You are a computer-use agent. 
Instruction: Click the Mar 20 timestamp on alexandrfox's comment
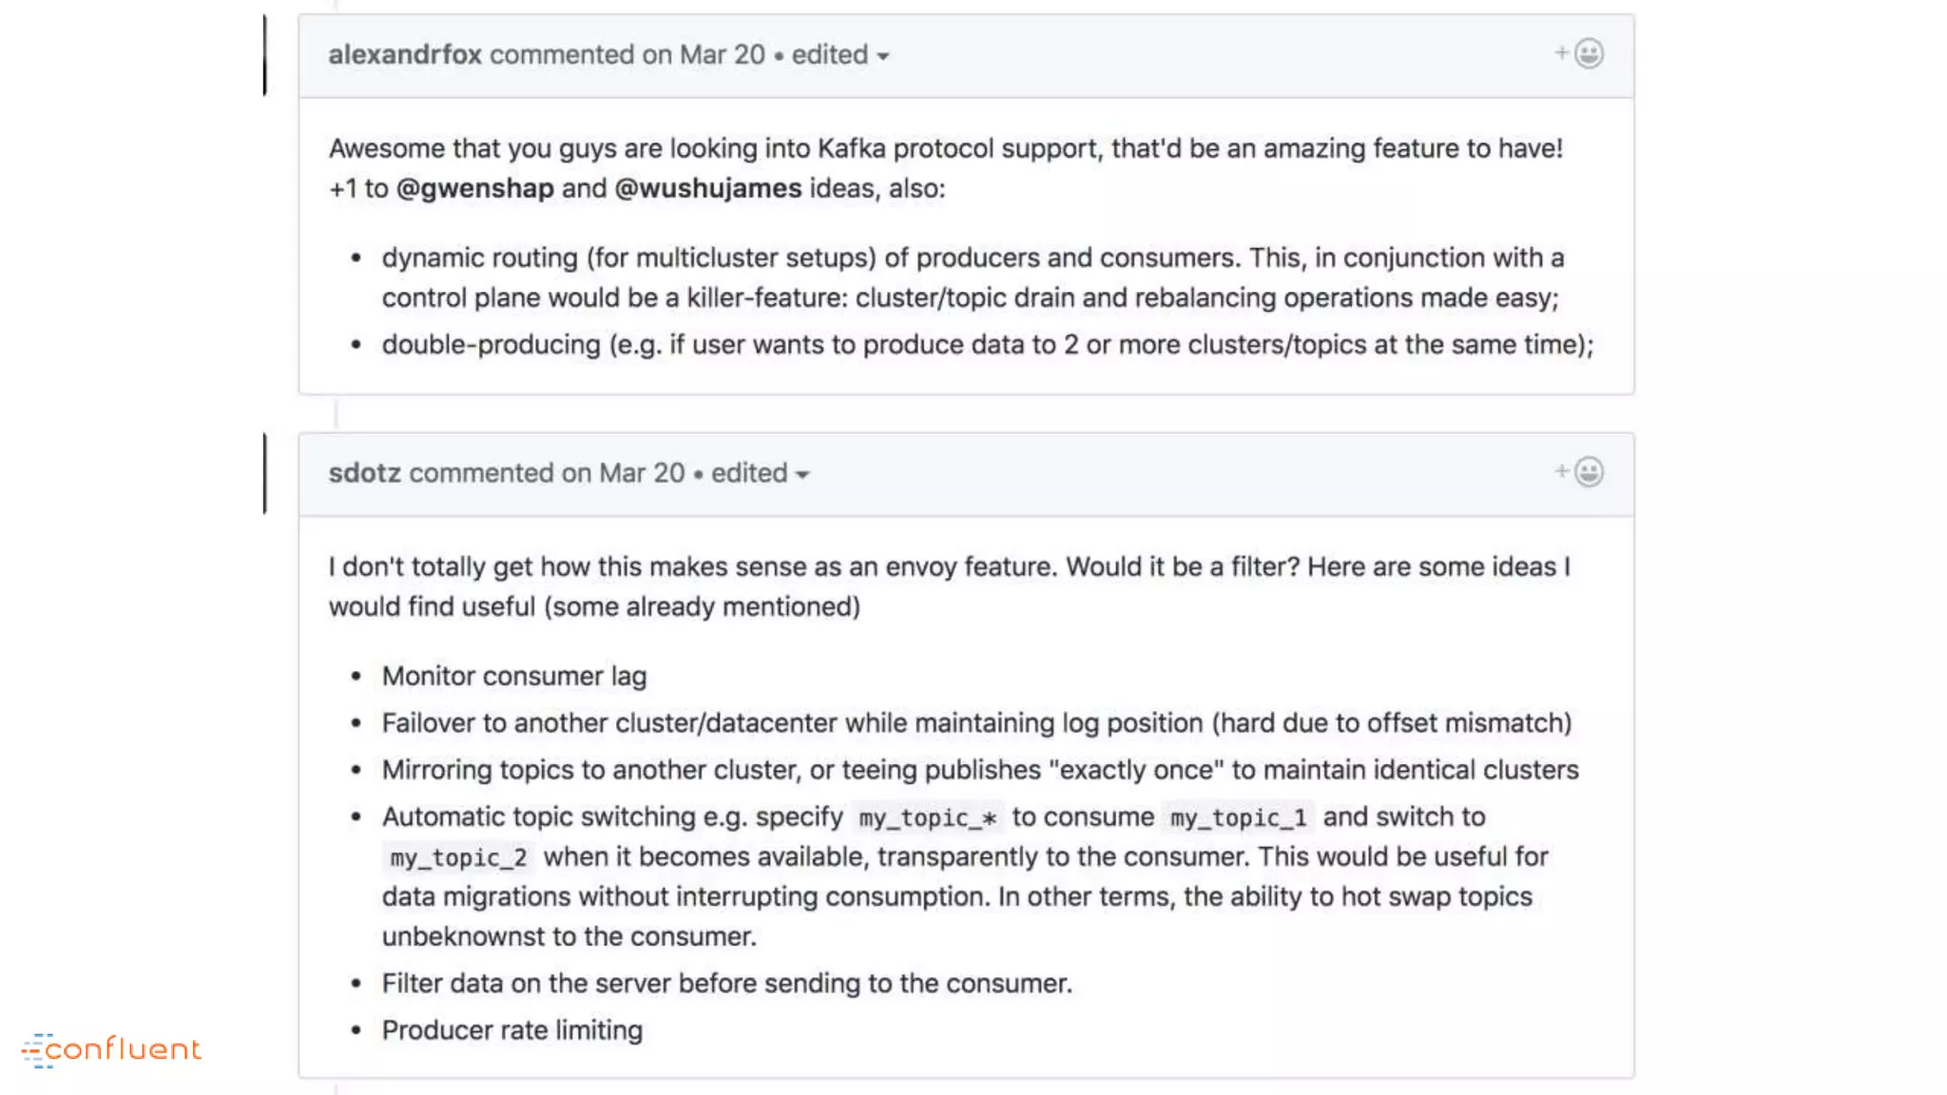(x=723, y=55)
